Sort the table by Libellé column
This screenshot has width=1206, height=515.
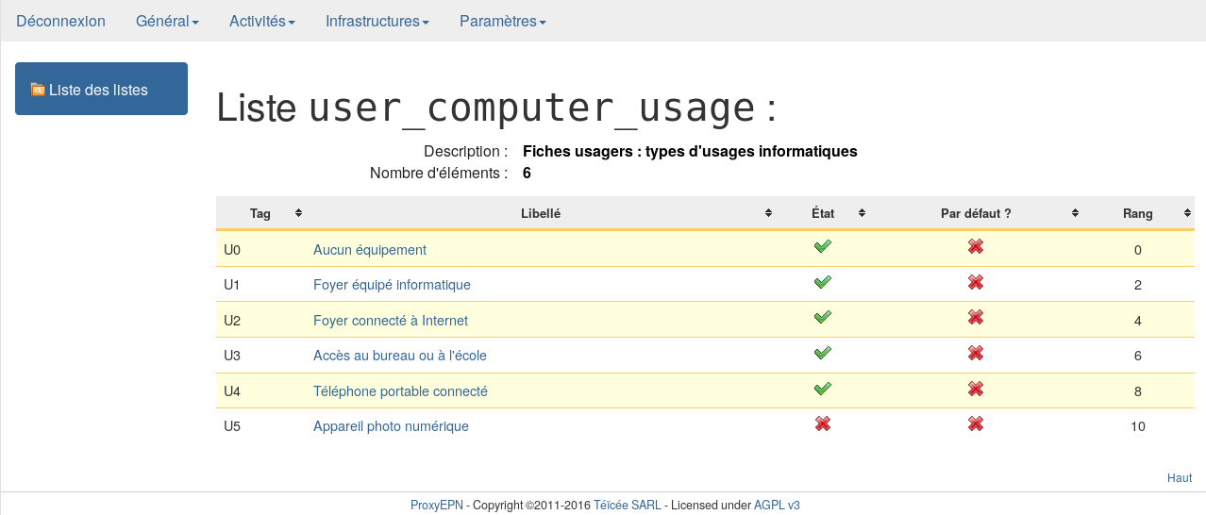pyautogui.click(x=541, y=213)
